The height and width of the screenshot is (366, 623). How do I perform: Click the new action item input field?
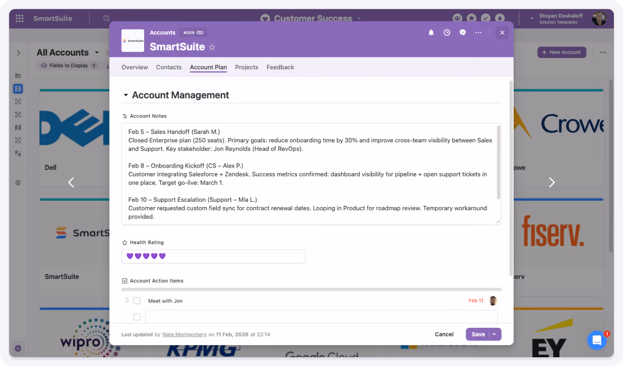(321, 317)
